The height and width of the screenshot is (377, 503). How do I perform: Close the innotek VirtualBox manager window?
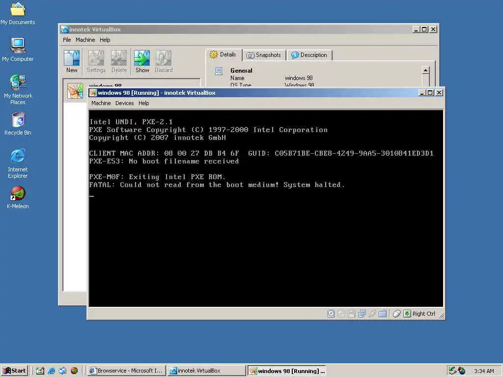point(433,29)
